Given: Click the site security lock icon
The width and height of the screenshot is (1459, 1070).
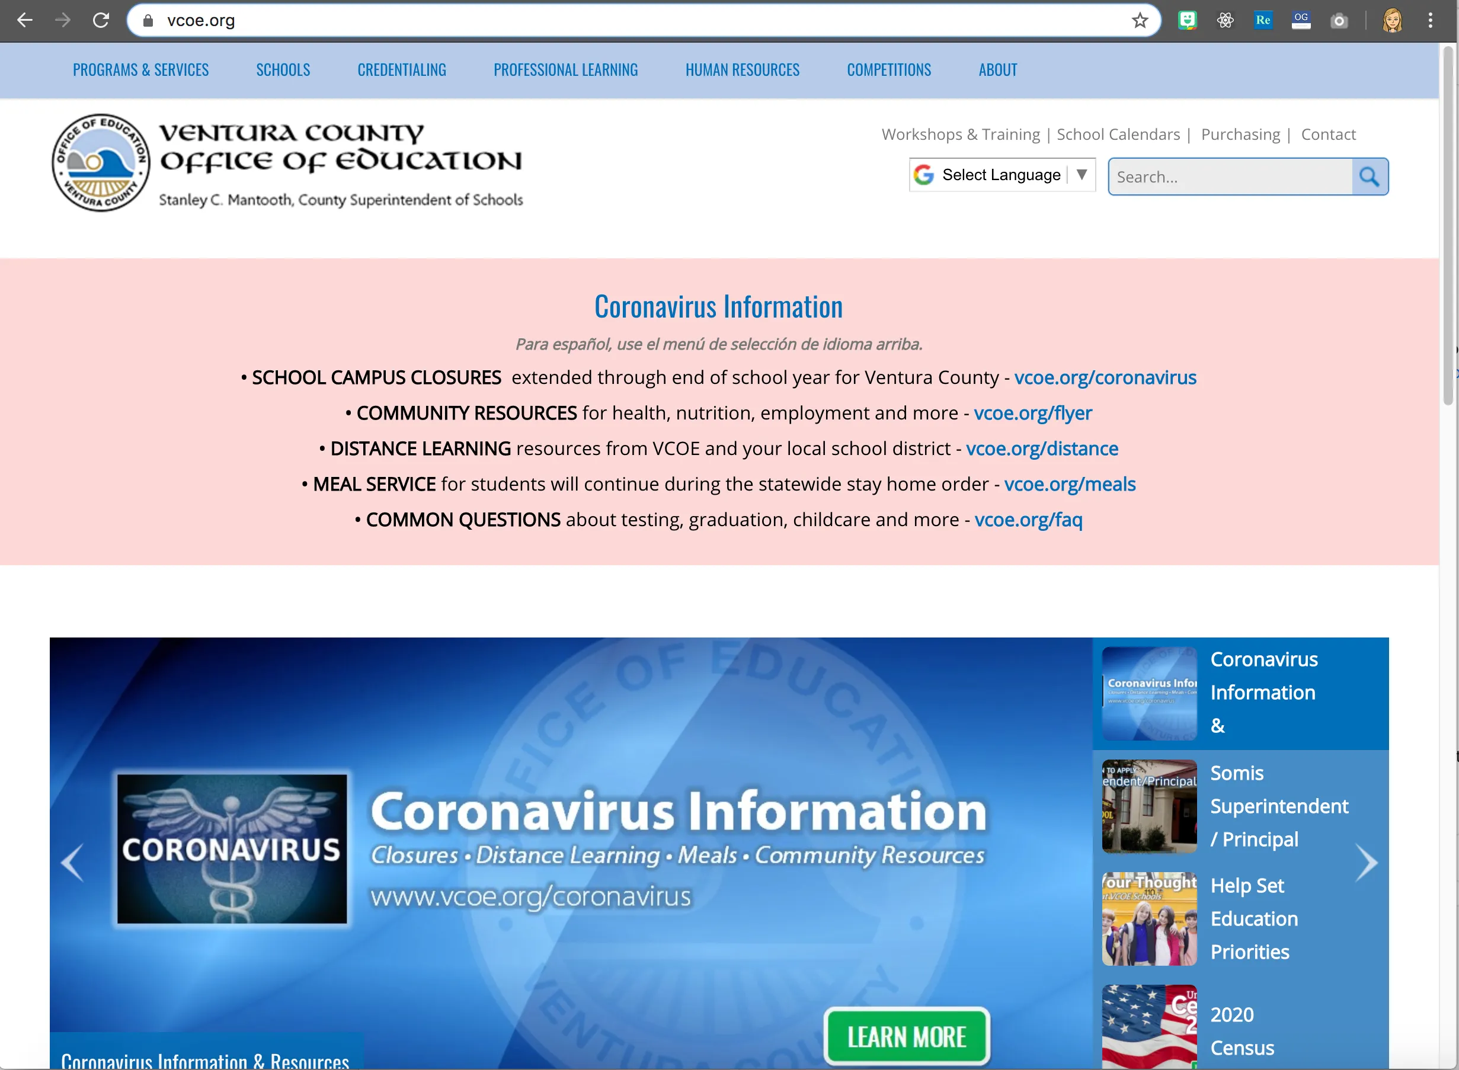Looking at the screenshot, I should pos(148,20).
